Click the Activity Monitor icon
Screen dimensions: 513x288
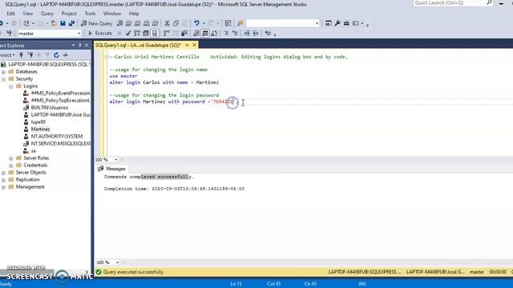point(228,23)
